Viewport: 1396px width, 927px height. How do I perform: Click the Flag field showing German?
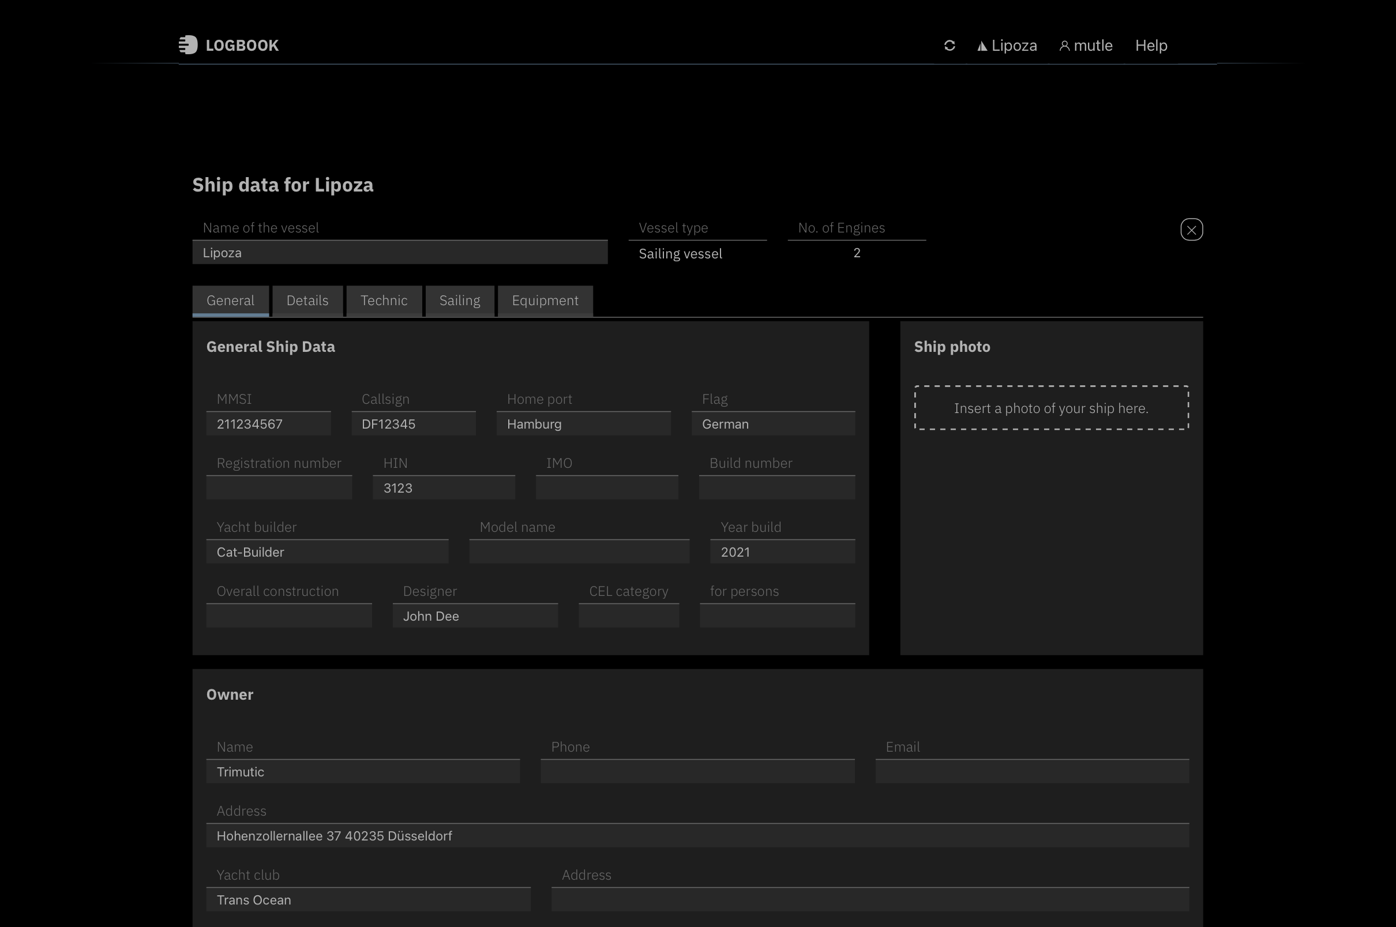pyautogui.click(x=772, y=424)
